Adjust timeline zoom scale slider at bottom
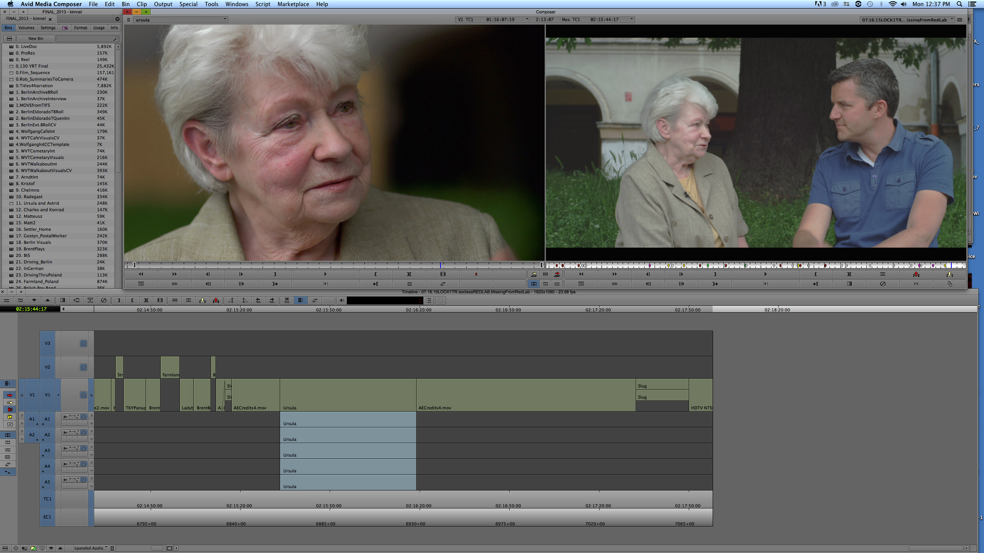 (x=157, y=548)
